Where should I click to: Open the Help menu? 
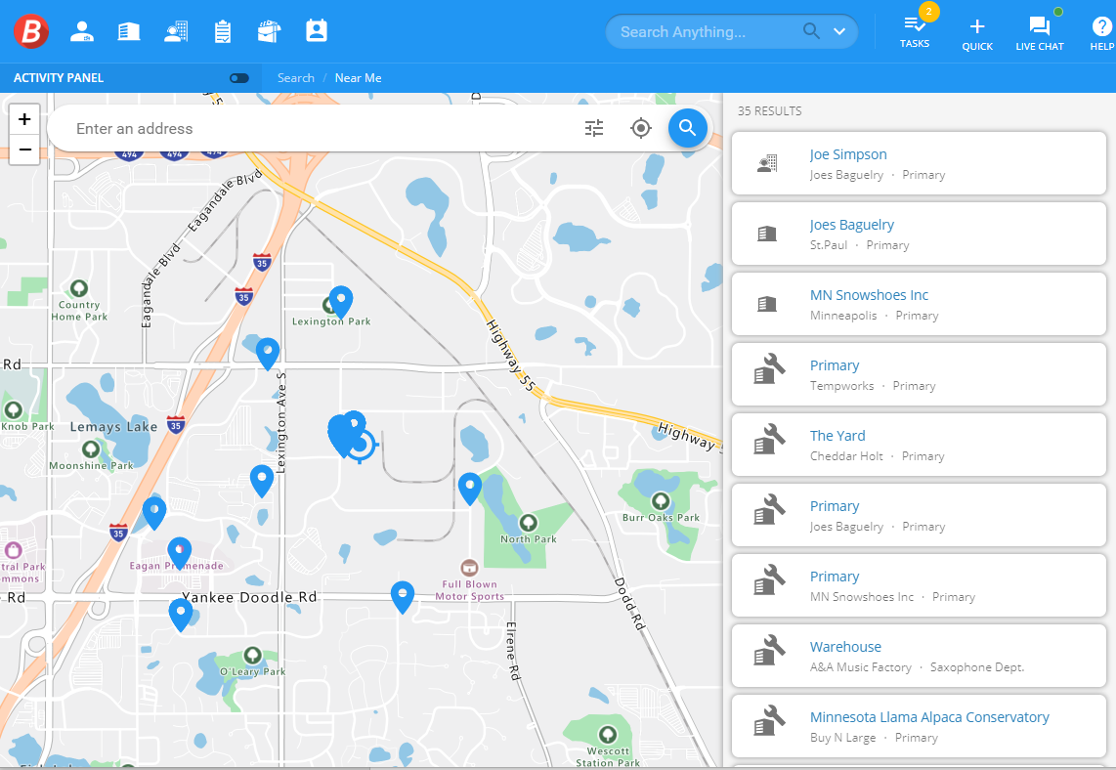coord(1101,34)
